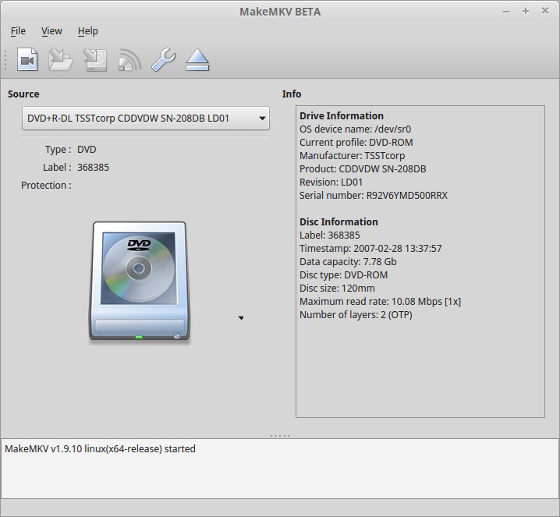Click 'Product: CDDVDW SN-208DB' line

[x=363, y=169]
